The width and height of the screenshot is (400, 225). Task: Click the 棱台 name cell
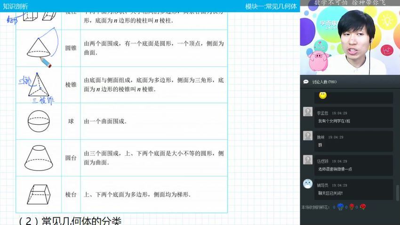[x=71, y=195]
